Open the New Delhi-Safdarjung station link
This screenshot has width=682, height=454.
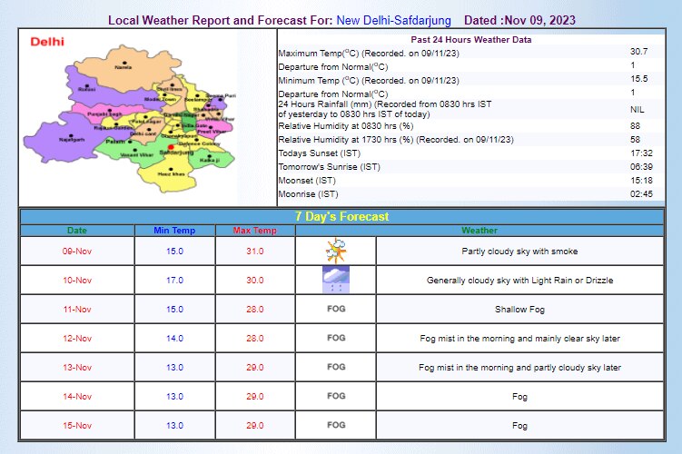[393, 19]
